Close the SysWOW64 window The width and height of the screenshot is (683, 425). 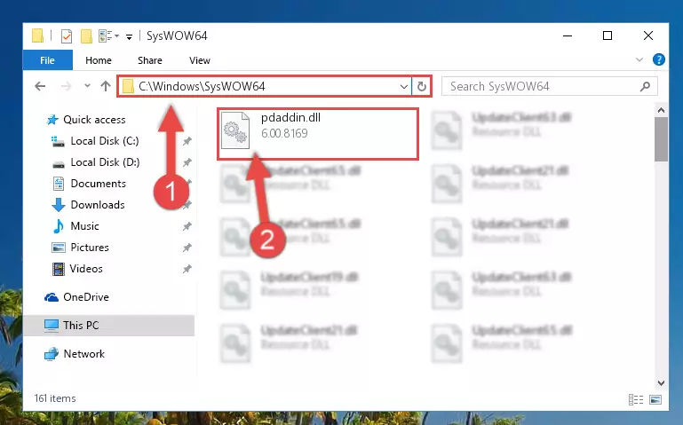(648, 35)
